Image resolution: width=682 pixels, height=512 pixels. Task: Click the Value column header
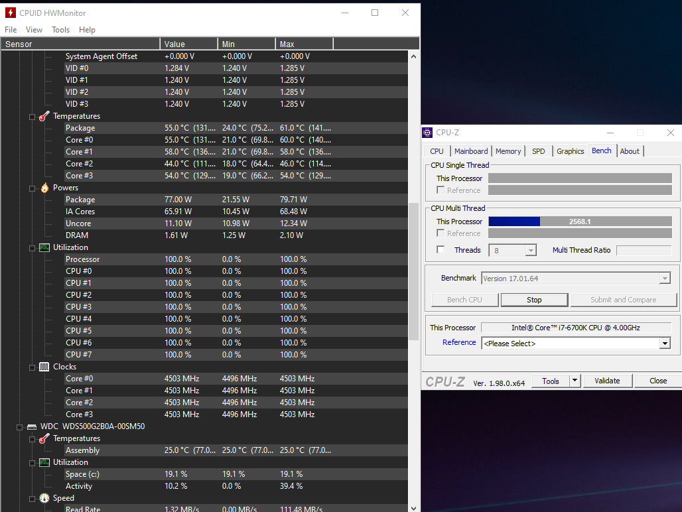click(x=189, y=44)
